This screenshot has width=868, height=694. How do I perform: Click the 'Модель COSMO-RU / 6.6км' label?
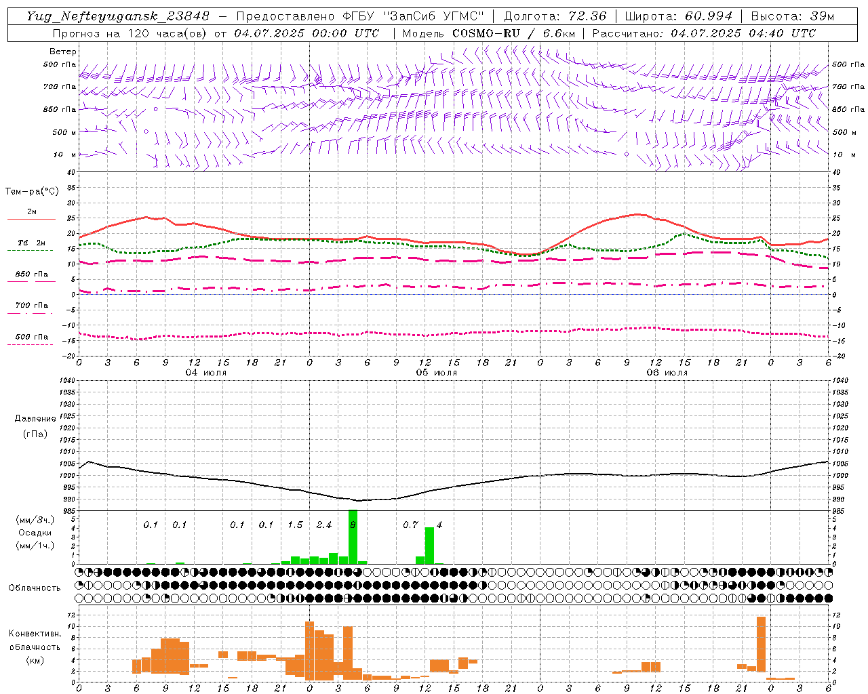(489, 33)
